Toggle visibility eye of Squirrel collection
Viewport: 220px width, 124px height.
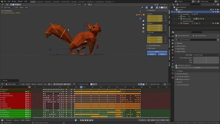pos(216,10)
